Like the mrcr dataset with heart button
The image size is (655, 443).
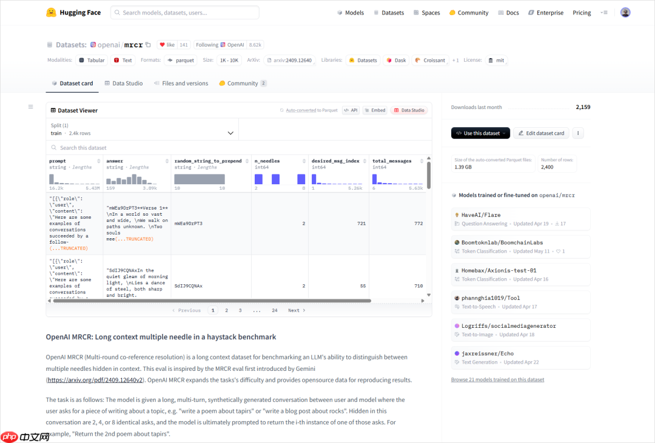(168, 45)
